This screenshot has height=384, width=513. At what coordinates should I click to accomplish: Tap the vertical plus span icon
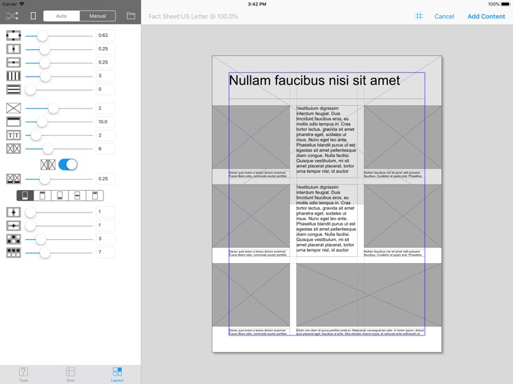tap(14, 212)
